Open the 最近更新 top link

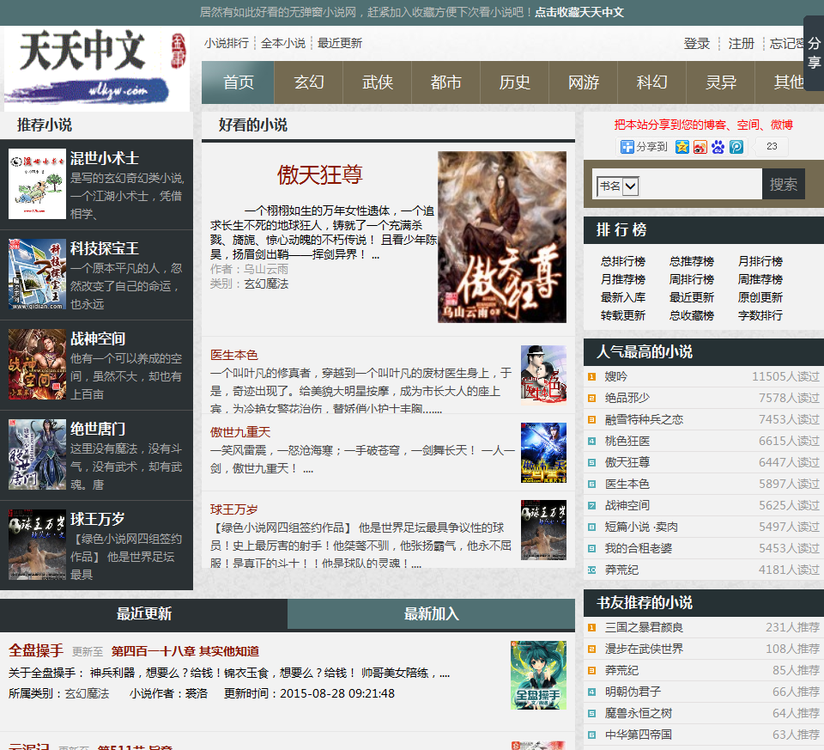coord(340,43)
